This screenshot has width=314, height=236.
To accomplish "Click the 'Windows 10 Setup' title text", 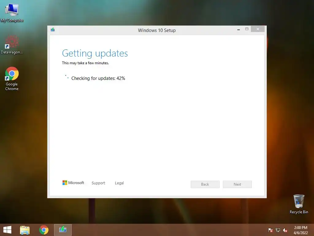I will [x=157, y=30].
